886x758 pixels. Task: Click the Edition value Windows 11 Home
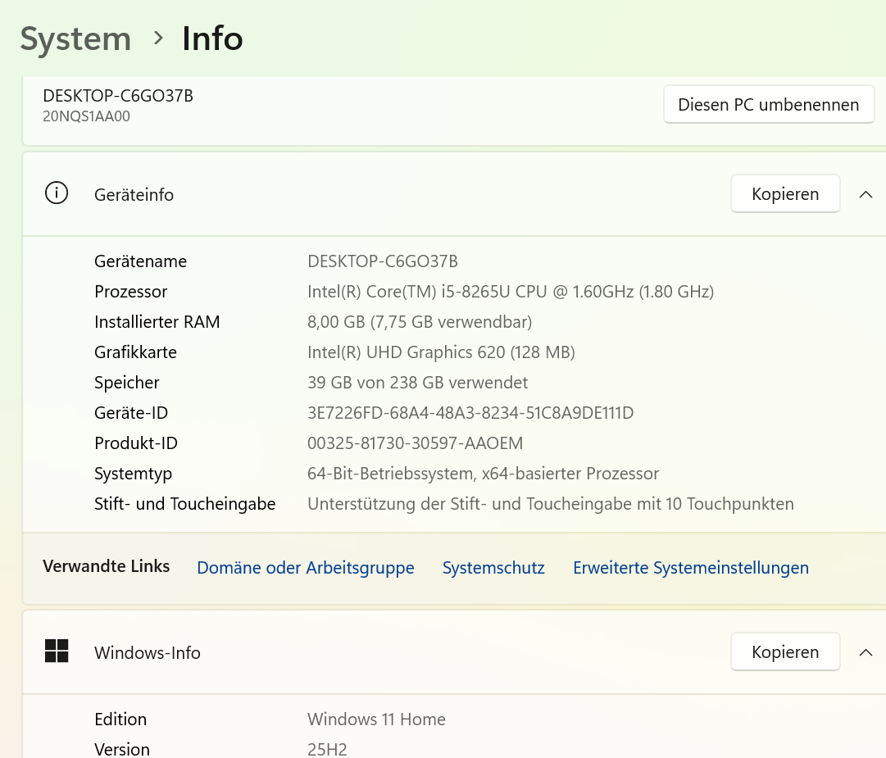(x=376, y=719)
